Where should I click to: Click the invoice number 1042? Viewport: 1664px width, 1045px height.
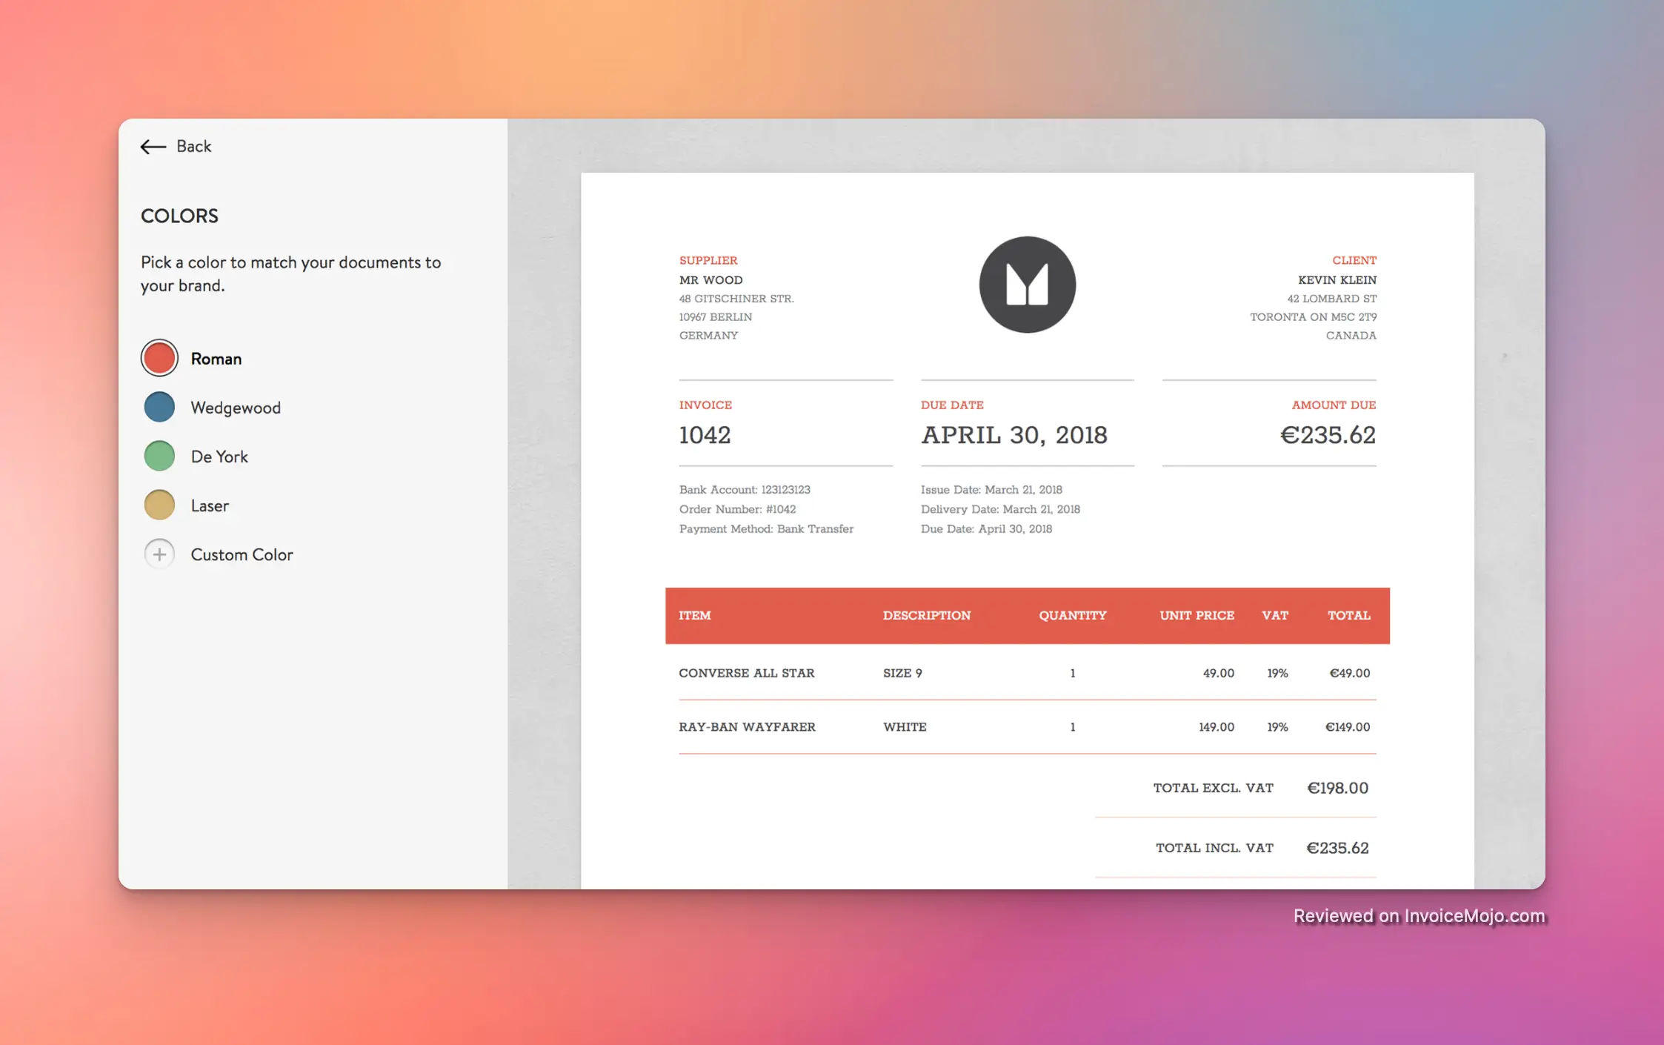705,435
